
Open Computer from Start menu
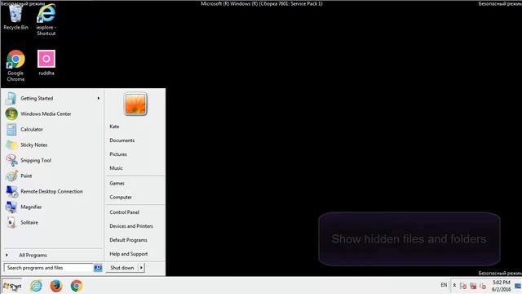[121, 198]
